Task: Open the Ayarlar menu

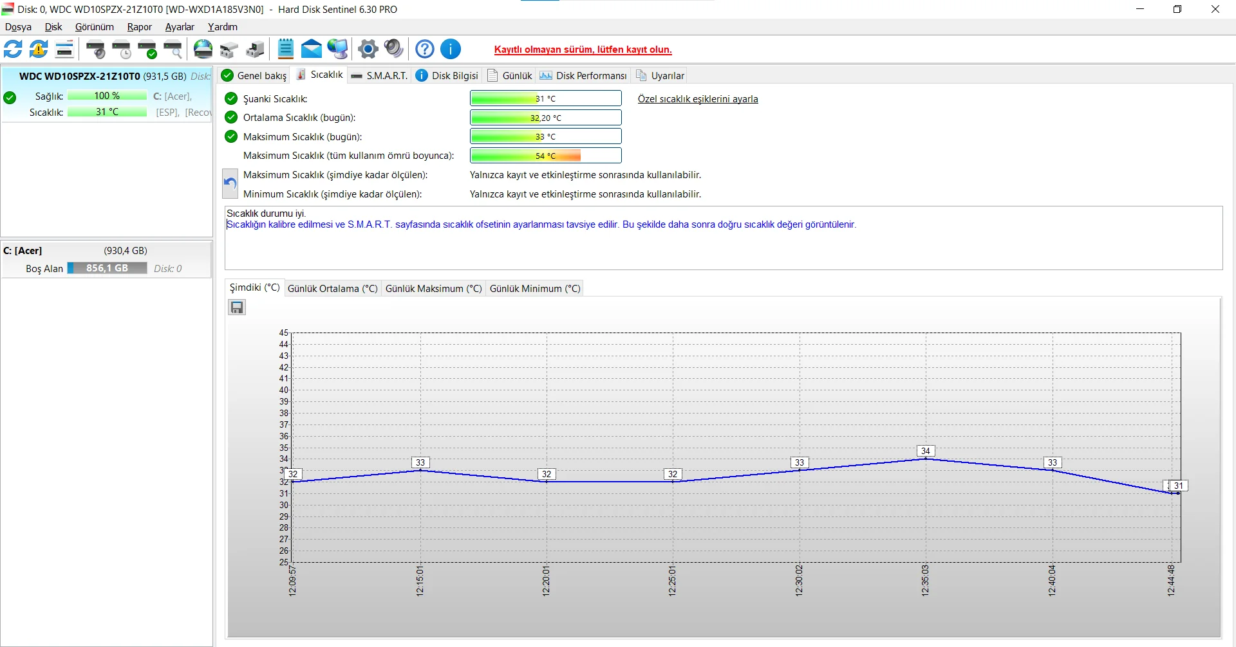Action: [180, 27]
